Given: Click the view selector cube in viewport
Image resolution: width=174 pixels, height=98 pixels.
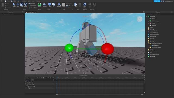Looking at the screenshot, I should tap(139, 19).
